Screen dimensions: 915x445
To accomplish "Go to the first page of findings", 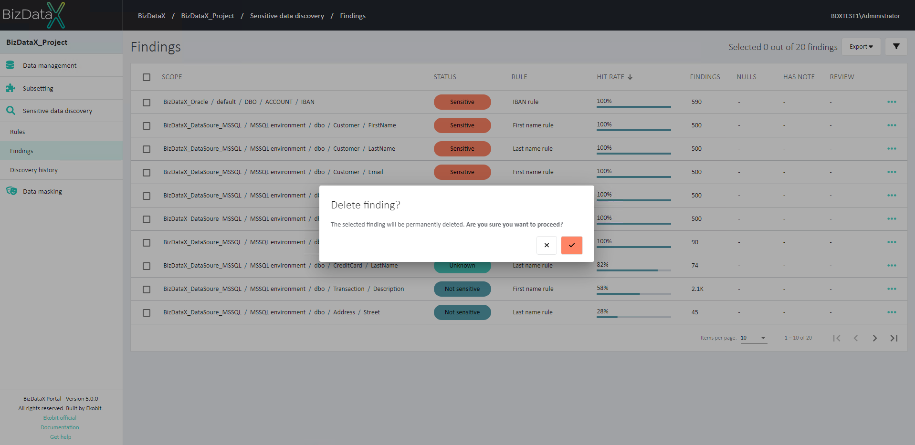I will (837, 338).
